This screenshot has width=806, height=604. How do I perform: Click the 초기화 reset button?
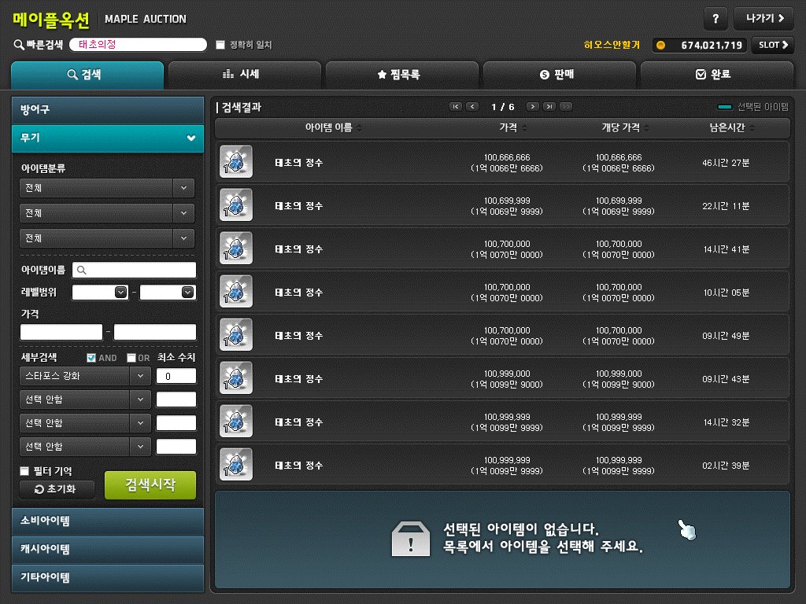[x=57, y=489]
